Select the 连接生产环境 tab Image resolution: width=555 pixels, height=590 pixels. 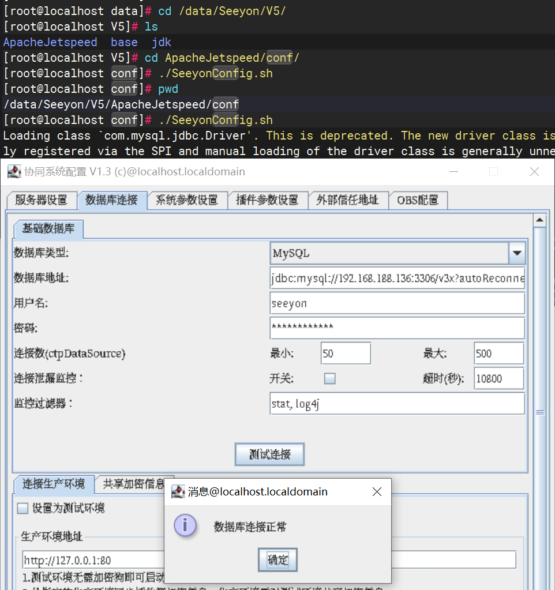tap(54, 484)
